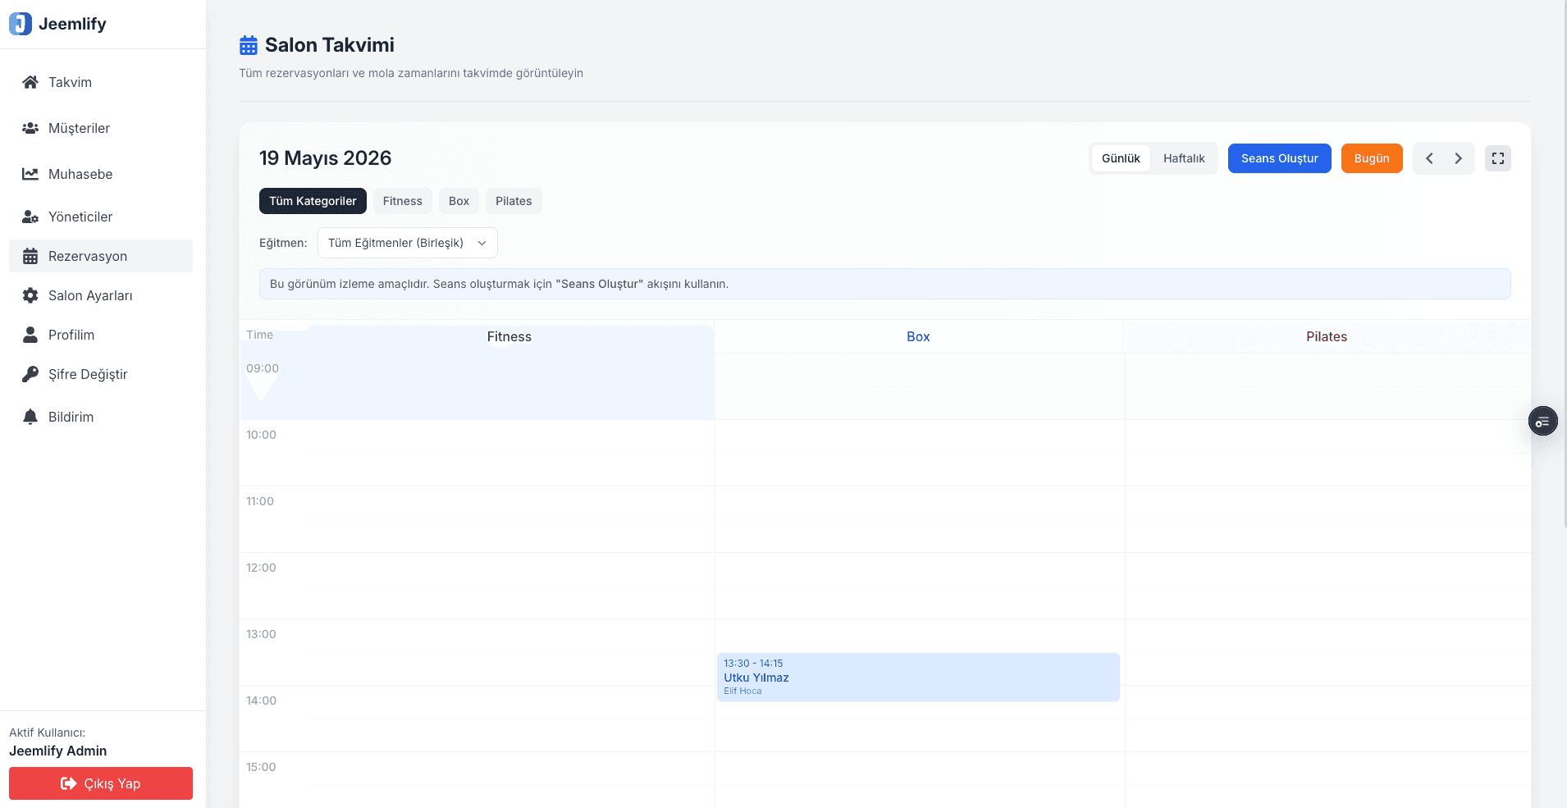Click the Müşteriler people icon
Viewport: 1567px width, 808px height.
tap(30, 128)
